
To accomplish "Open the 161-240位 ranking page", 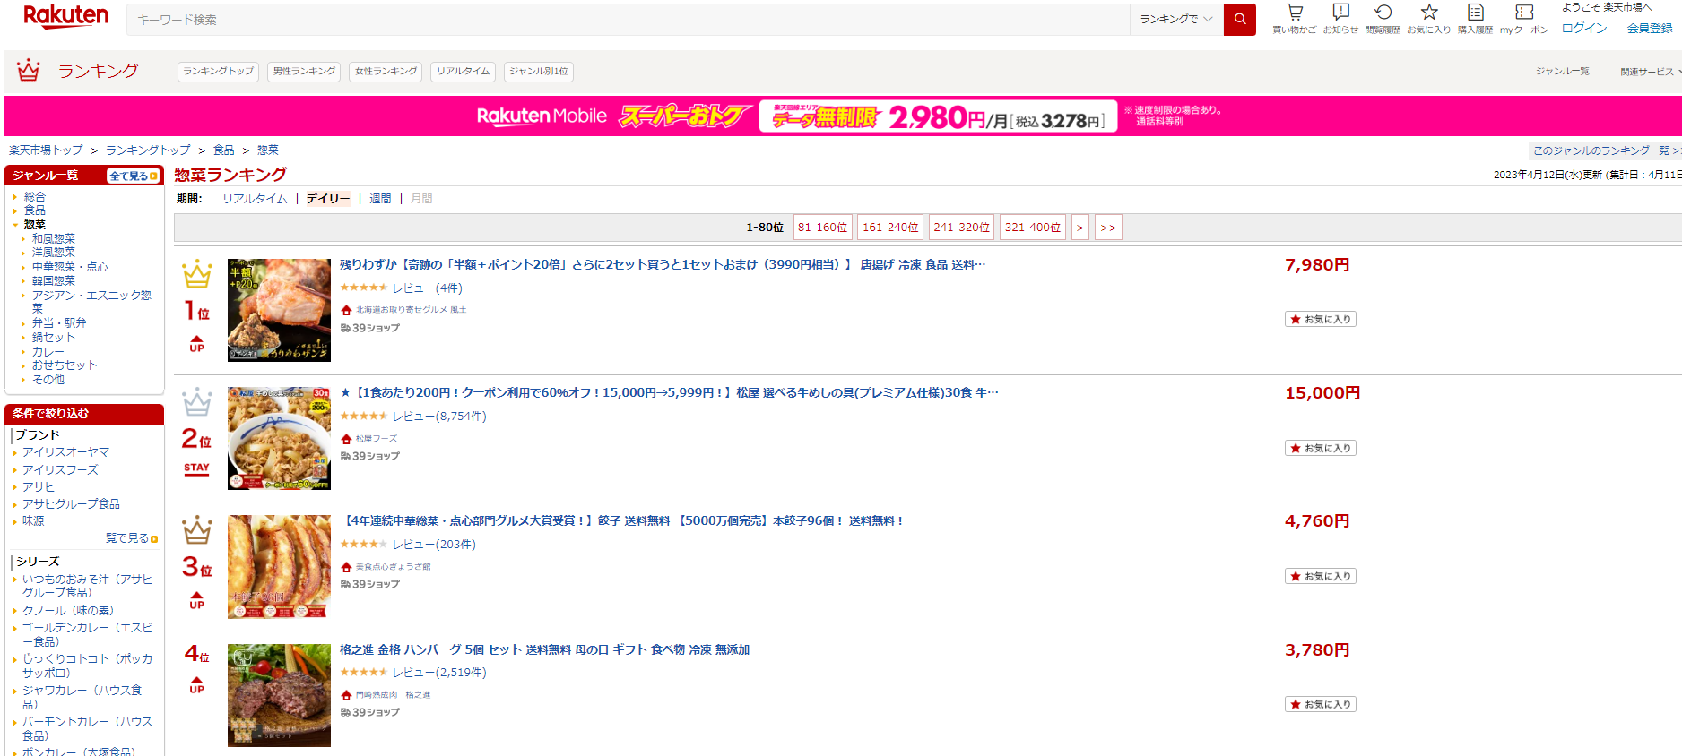I will pos(890,228).
